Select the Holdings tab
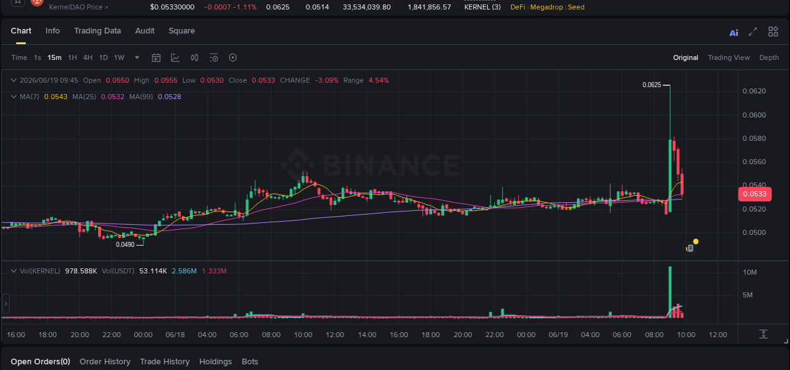Viewport: 790px width, 370px height. [216, 362]
